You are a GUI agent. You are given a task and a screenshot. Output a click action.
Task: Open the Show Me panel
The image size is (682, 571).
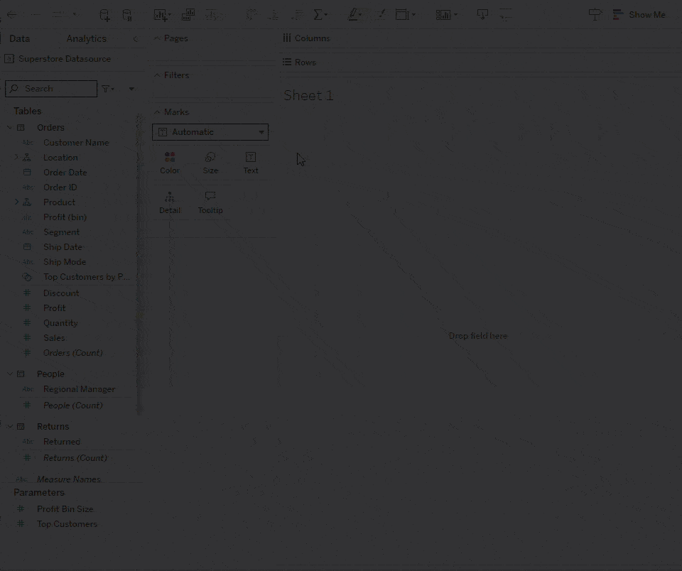639,15
